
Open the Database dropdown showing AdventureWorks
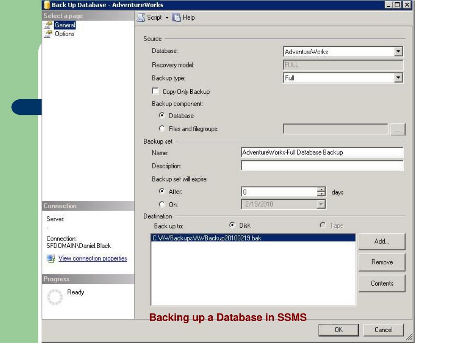pos(398,51)
